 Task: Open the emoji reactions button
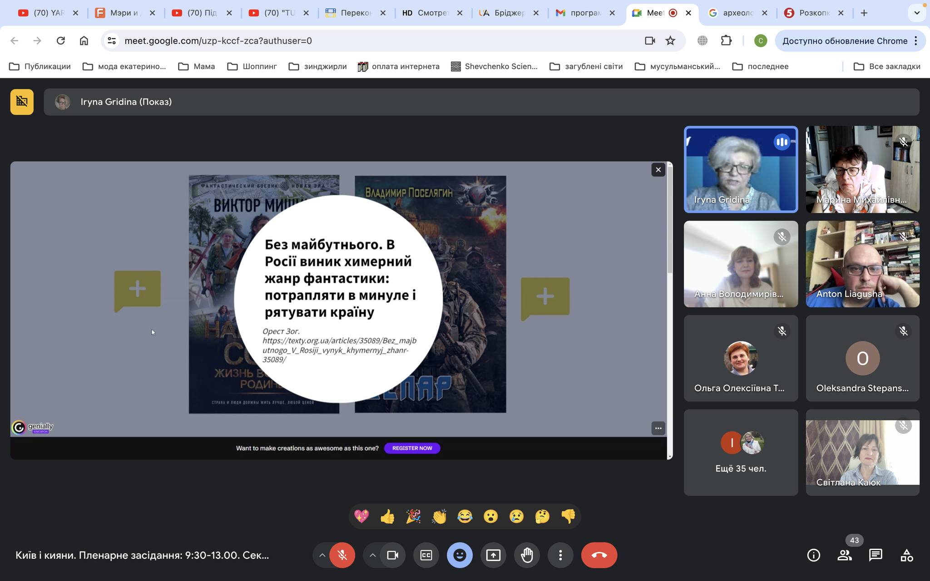tap(460, 555)
